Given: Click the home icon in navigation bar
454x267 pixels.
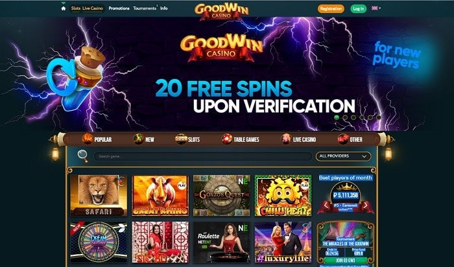Looking at the screenshot, I should coord(64,8).
